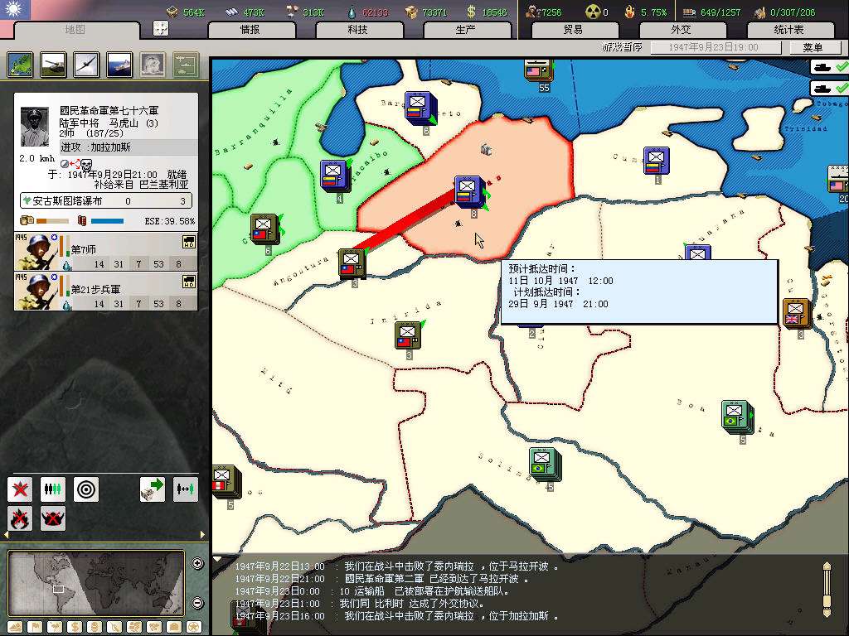This screenshot has height=636, width=849.
Task: Open the 统计表 statistics tab
Action: (788, 30)
